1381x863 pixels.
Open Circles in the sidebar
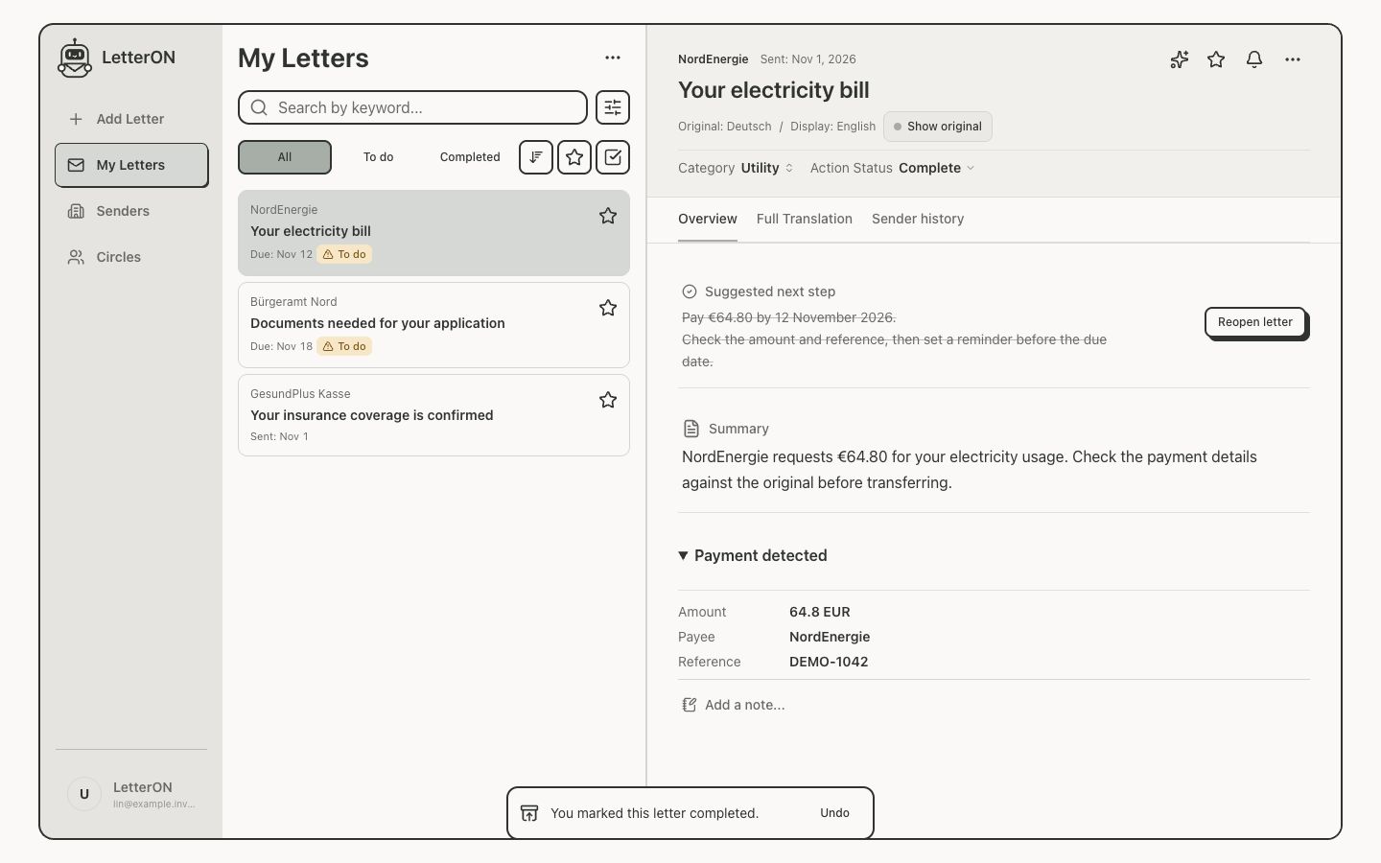(x=131, y=257)
